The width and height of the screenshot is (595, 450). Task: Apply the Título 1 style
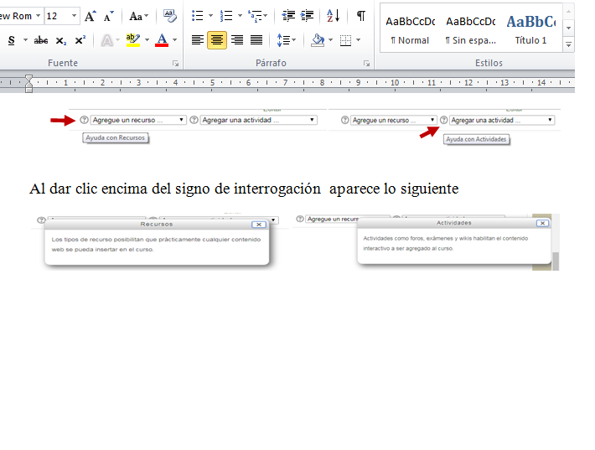click(x=530, y=28)
